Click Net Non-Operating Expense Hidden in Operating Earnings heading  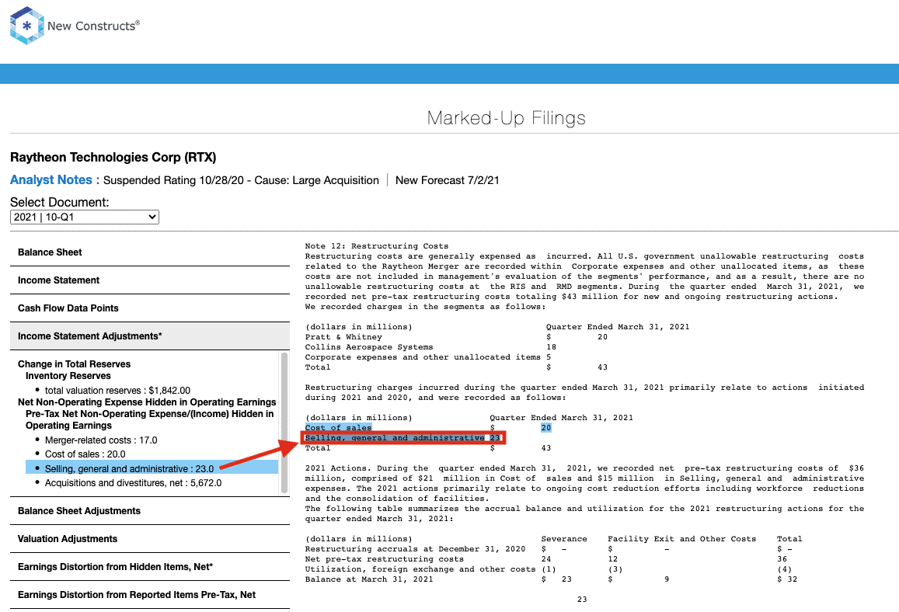(147, 402)
